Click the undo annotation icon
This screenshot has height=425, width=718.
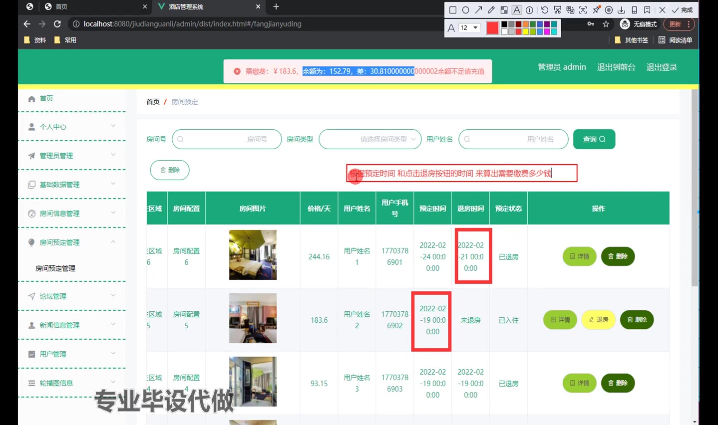[x=544, y=10]
